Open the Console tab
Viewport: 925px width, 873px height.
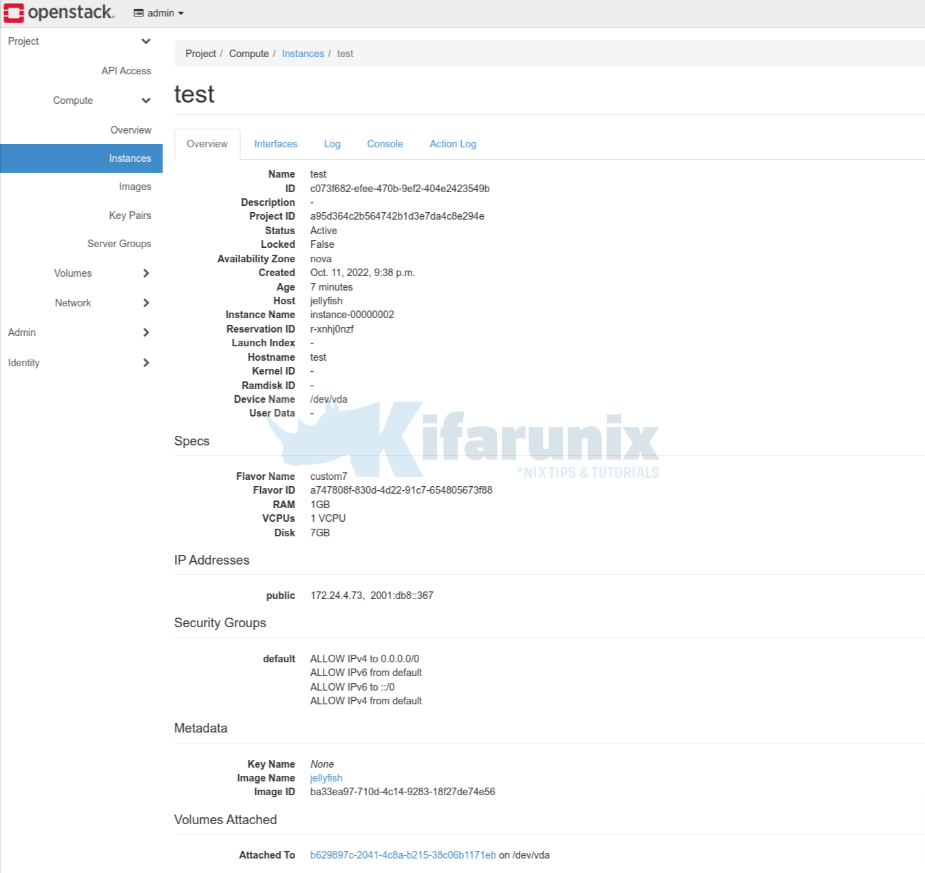(384, 144)
